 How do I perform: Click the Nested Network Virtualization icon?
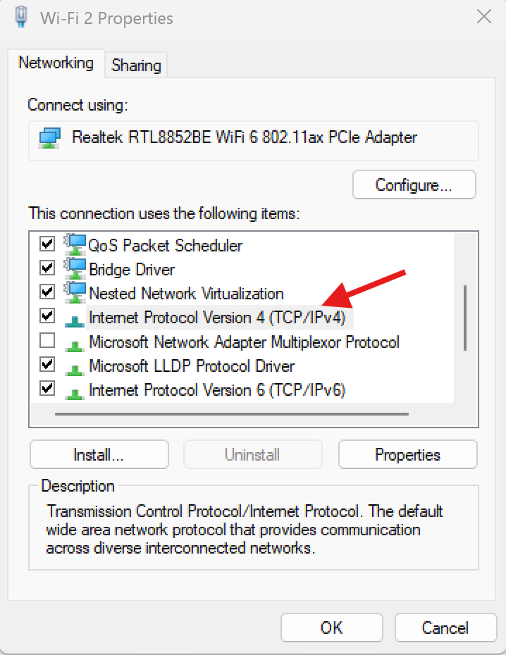[x=75, y=292]
